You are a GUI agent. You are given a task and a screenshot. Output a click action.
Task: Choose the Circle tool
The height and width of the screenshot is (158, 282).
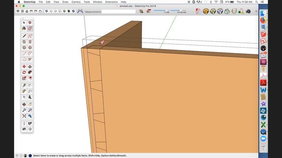(24, 48)
